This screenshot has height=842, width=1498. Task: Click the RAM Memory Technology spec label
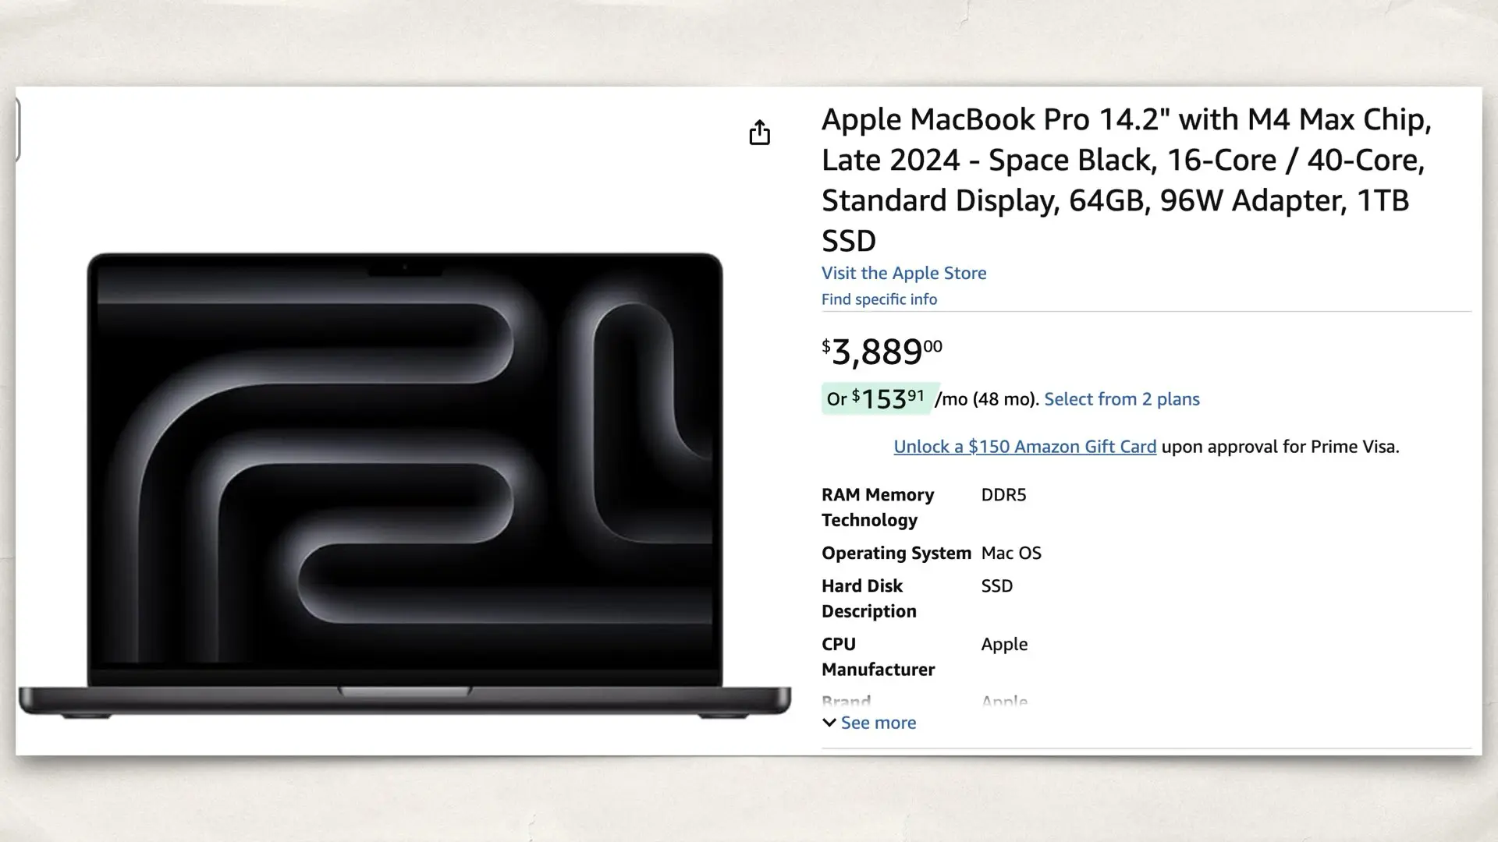[877, 507]
